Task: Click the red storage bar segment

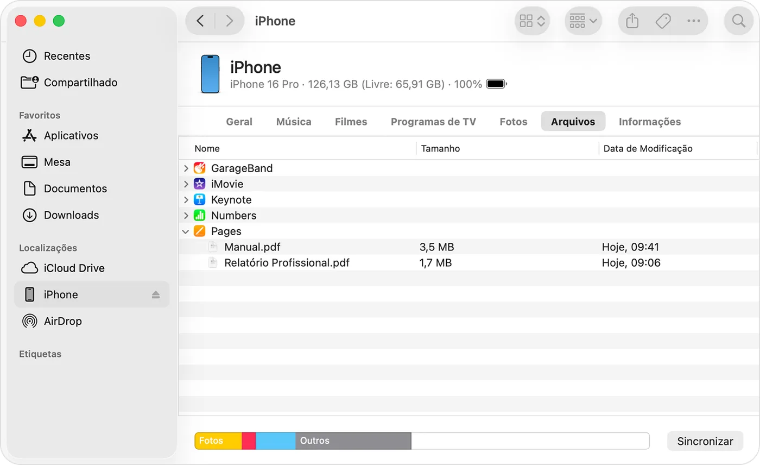Action: pyautogui.click(x=249, y=441)
